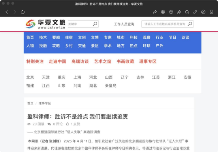Select the 秦皇岛 region link
Viewport: 218px width, 152px height.
coord(111,85)
